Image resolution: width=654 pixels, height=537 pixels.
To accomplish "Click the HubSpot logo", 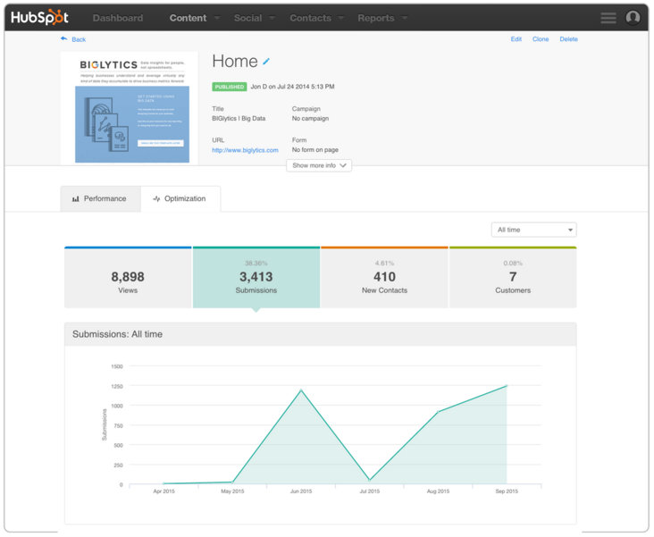I will (x=40, y=17).
